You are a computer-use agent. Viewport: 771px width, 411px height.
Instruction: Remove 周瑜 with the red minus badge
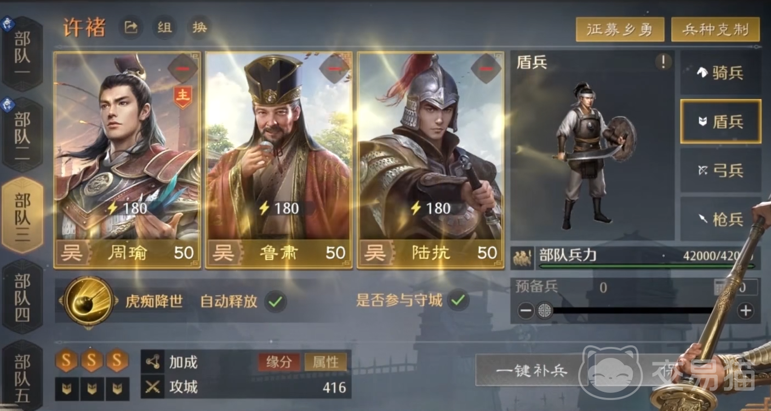pos(183,68)
